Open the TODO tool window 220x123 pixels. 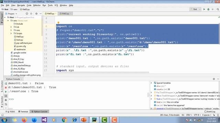(10, 112)
